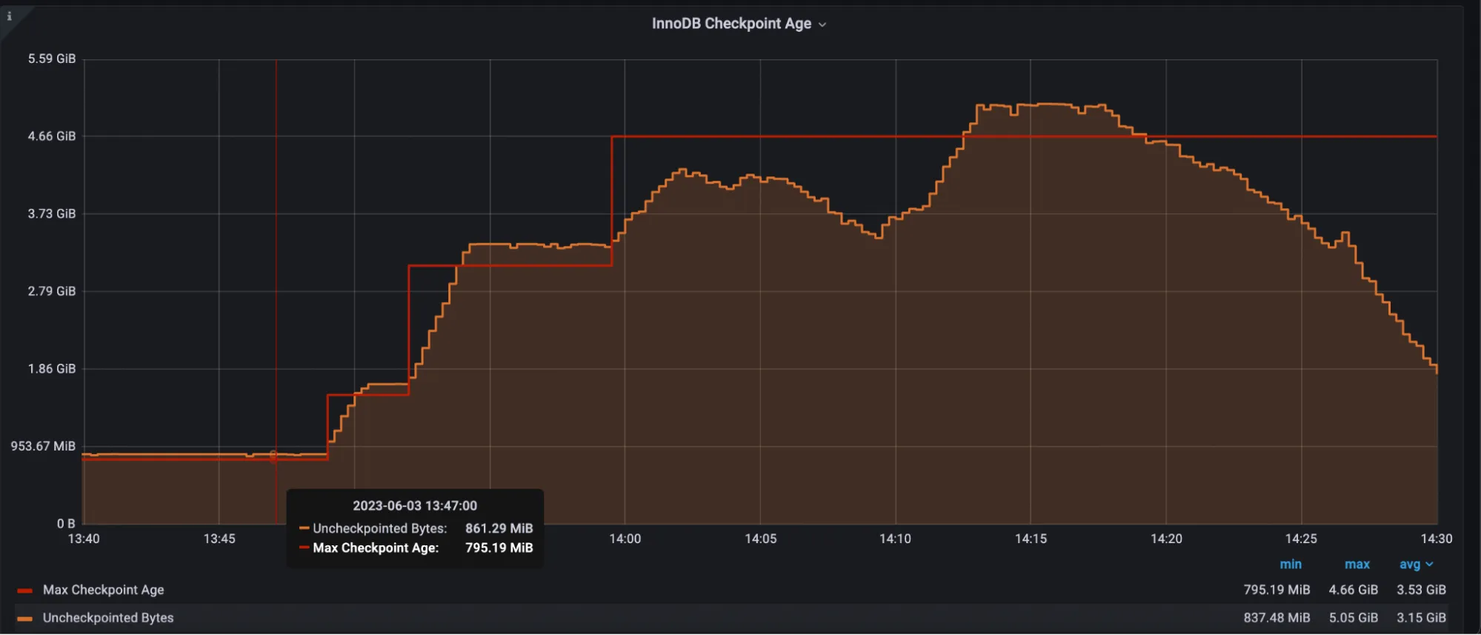Click the 3.15 GiB avg value in legend

1421,618
